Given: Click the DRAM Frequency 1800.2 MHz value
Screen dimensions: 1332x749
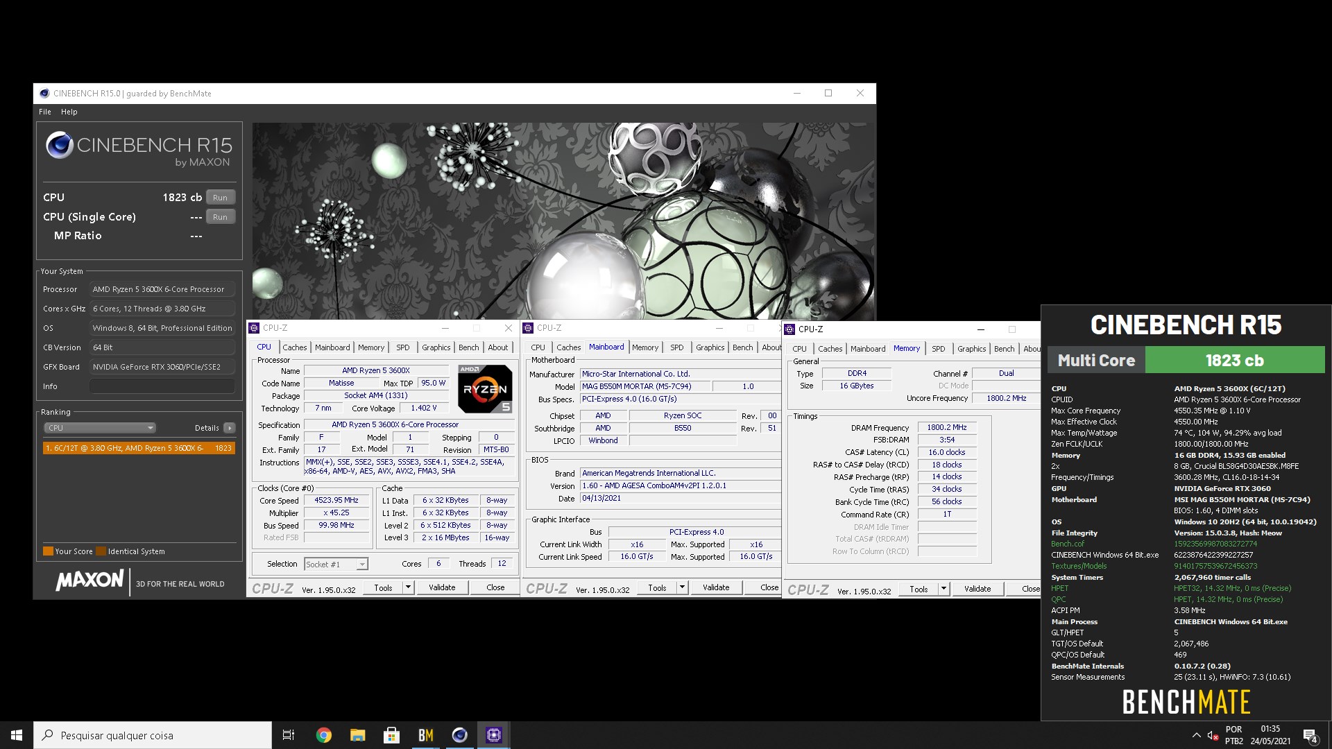Looking at the screenshot, I should tap(947, 428).
